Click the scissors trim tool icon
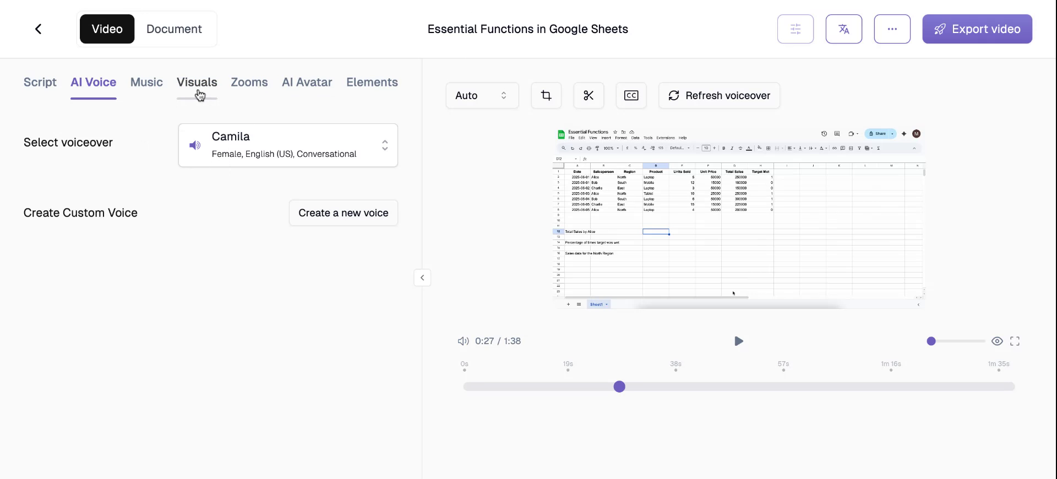Image resolution: width=1057 pixels, height=479 pixels. coord(589,95)
